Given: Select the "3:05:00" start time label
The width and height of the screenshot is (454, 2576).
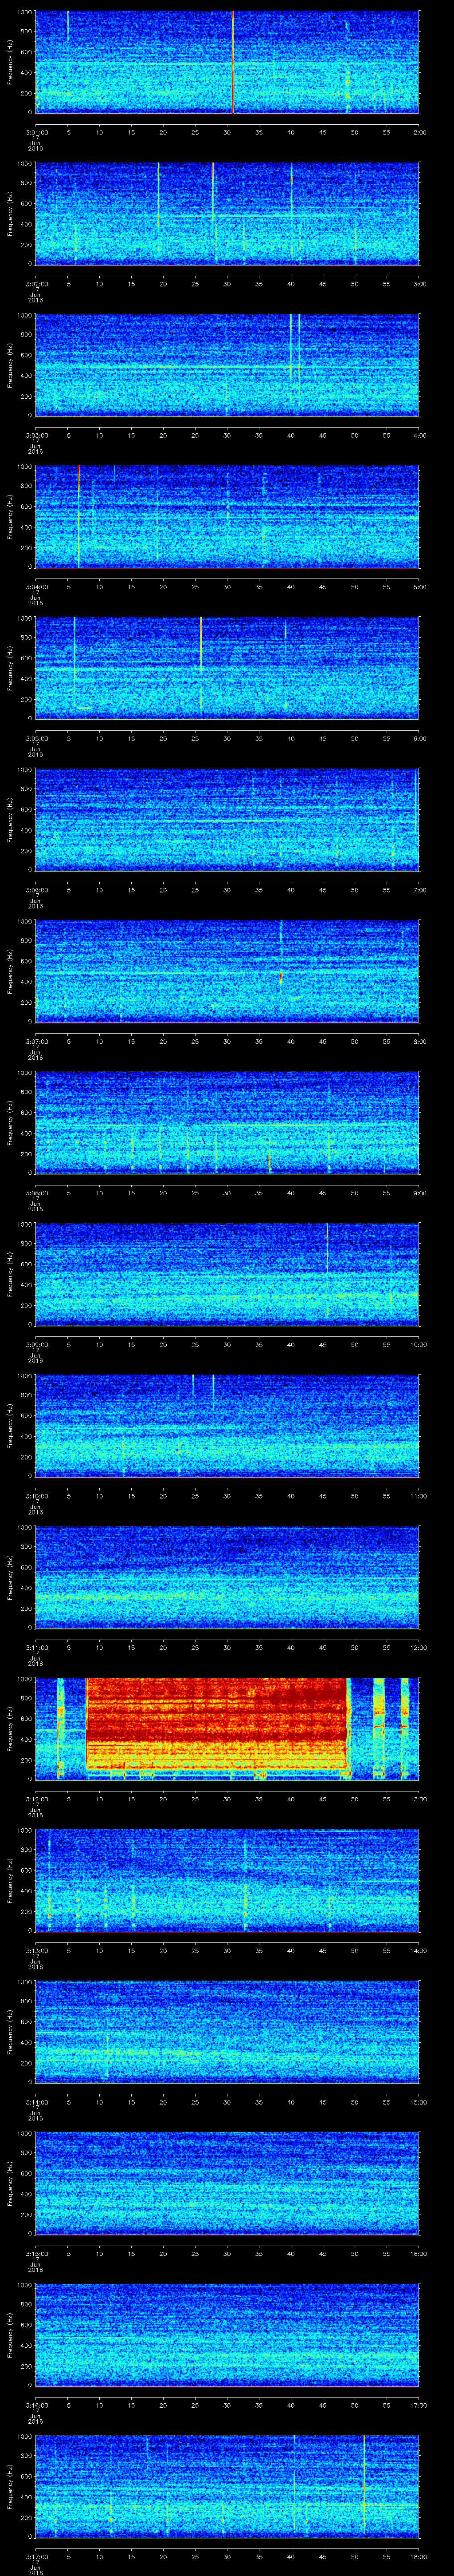Looking at the screenshot, I should [36, 738].
